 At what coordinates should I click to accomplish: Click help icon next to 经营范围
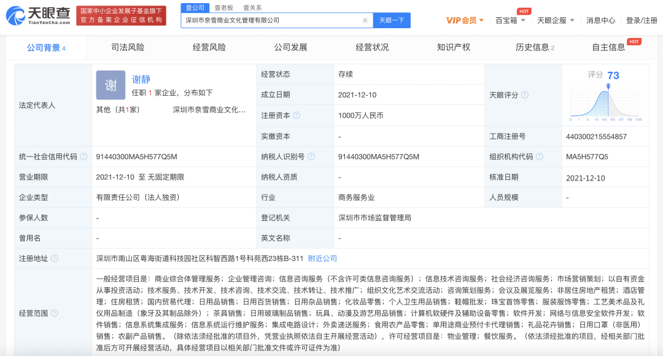(55, 313)
